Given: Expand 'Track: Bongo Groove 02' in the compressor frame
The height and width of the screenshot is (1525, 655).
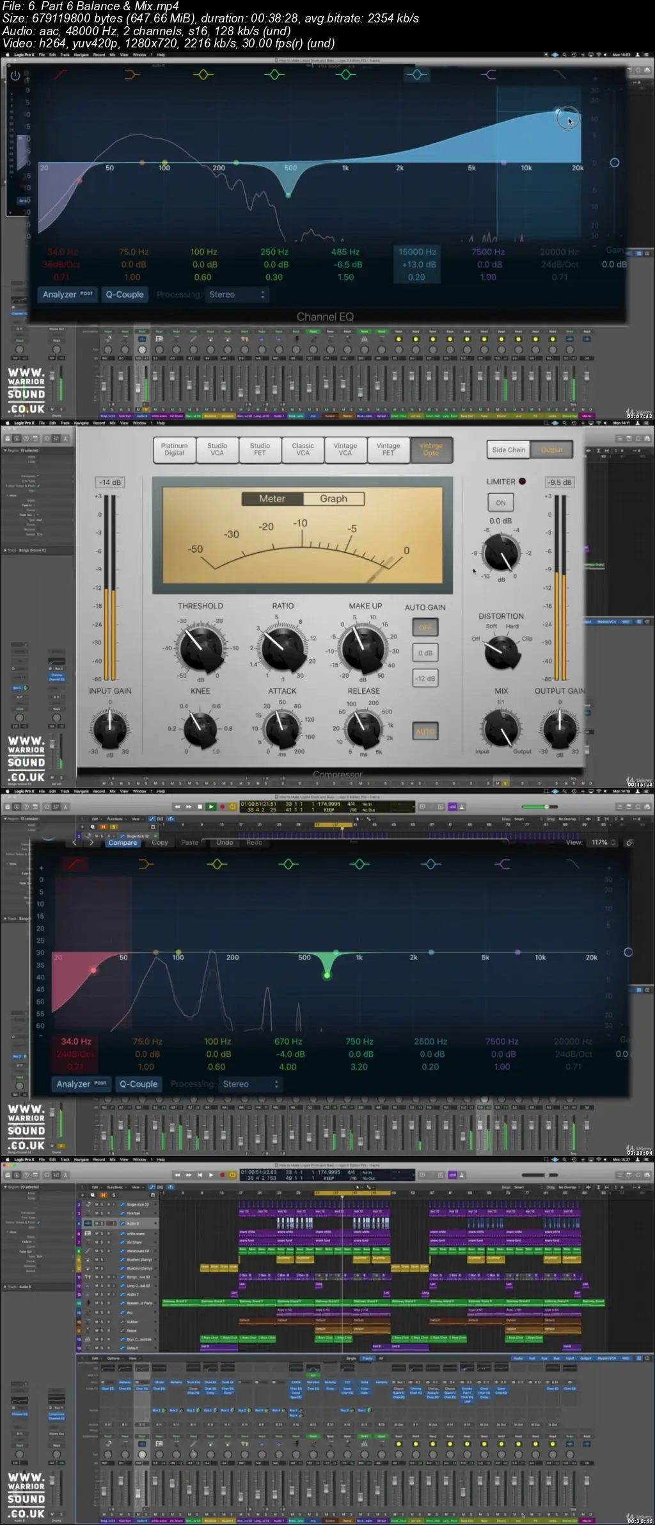Looking at the screenshot, I should 4,550.
